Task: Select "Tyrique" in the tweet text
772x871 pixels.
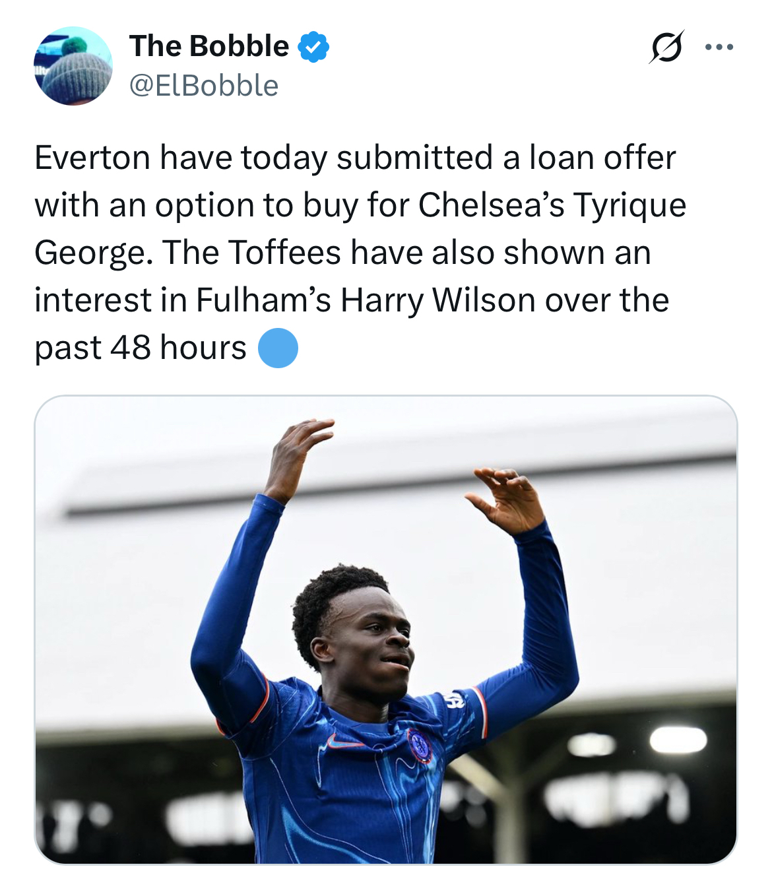Action: pyautogui.click(x=629, y=205)
